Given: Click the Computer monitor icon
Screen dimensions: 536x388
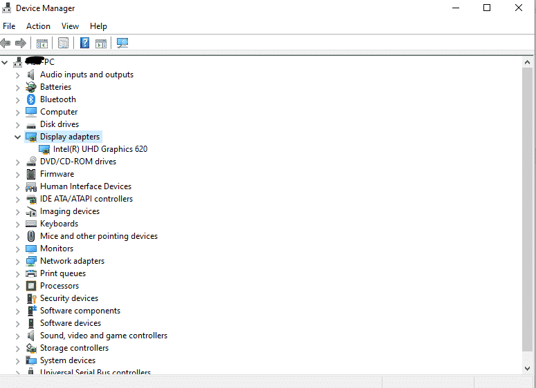Looking at the screenshot, I should click(31, 112).
